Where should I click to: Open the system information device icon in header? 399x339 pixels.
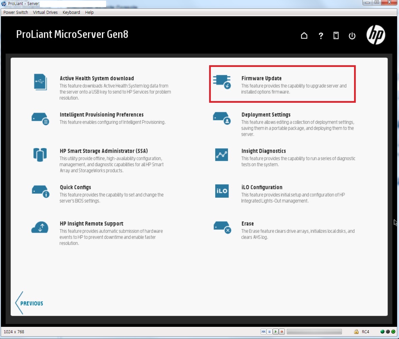336,35
